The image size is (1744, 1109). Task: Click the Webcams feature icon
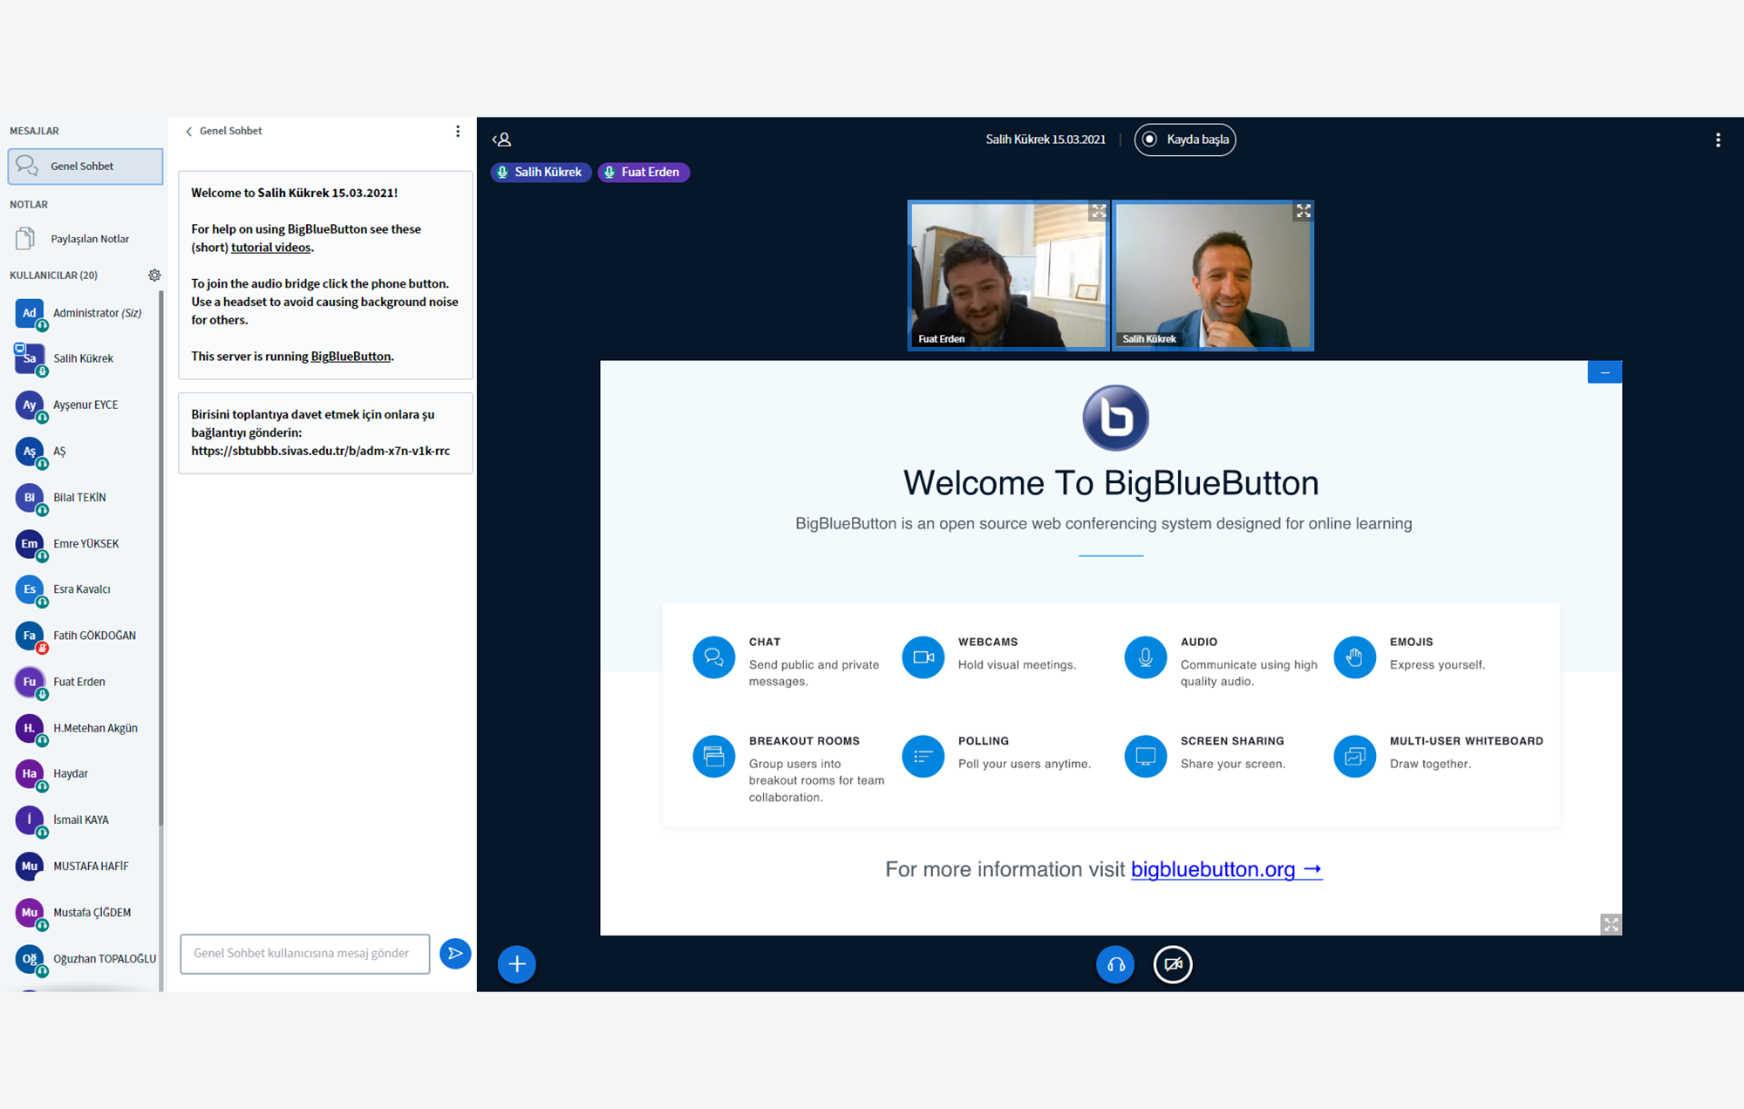click(x=923, y=657)
